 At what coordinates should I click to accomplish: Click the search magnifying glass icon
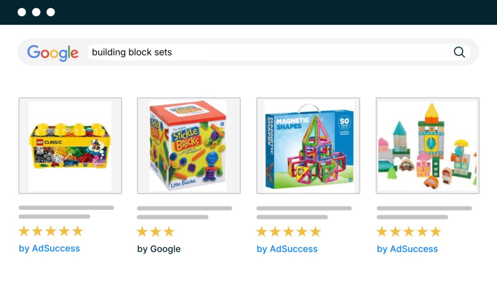click(x=459, y=52)
